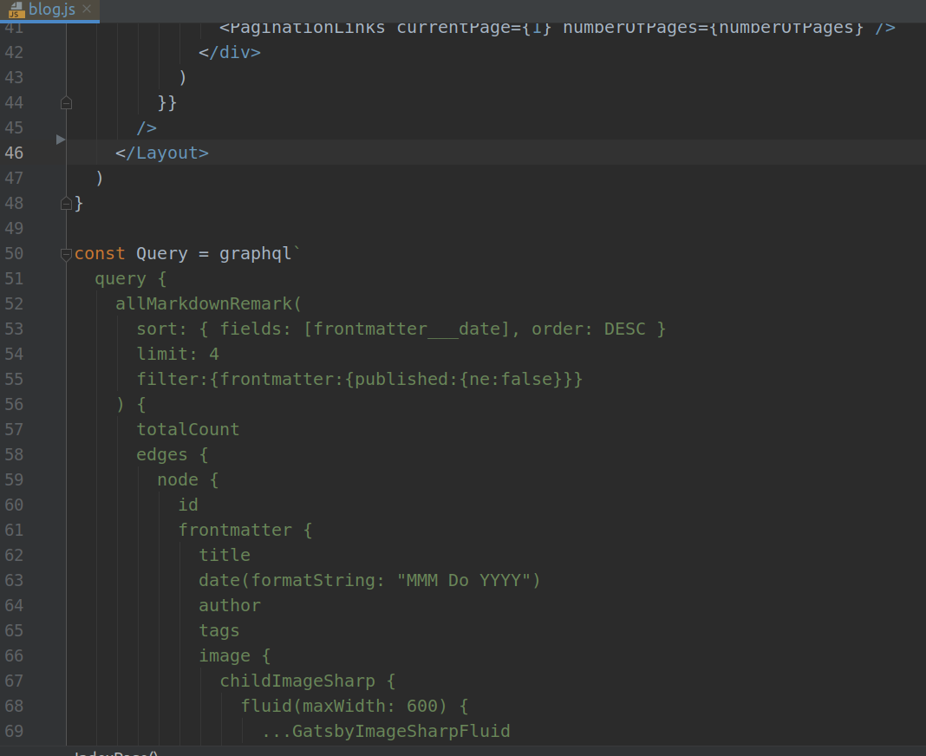Click edges { on line 58

tap(173, 455)
